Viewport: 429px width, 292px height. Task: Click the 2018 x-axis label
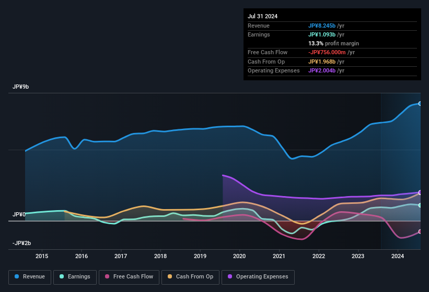(x=160, y=256)
